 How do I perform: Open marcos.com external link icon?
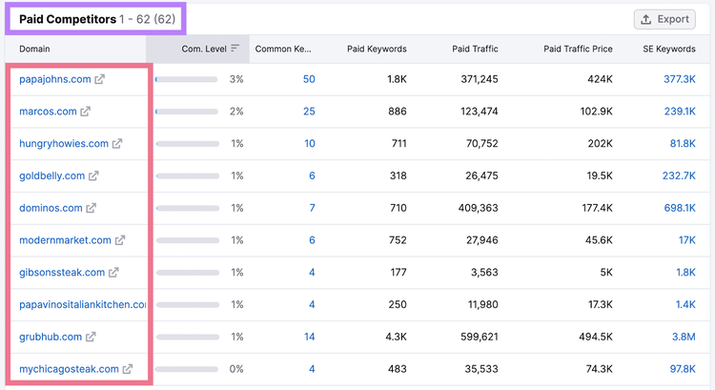(x=85, y=112)
